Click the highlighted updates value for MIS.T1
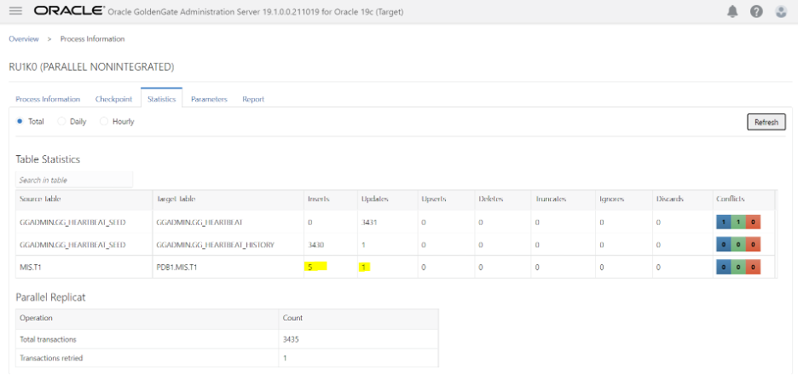The image size is (798, 375). click(x=364, y=267)
